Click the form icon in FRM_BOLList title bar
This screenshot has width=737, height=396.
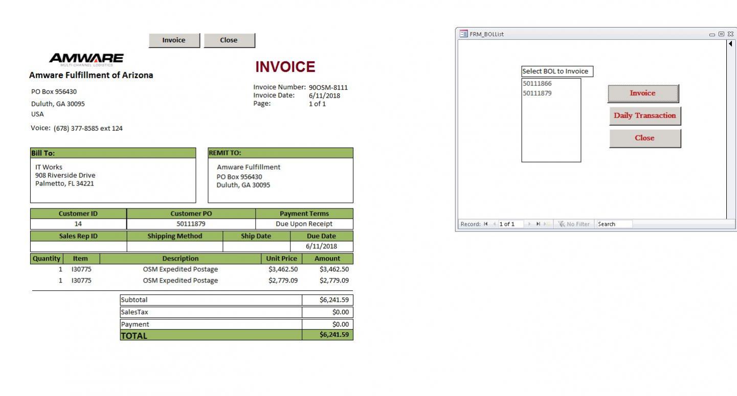click(x=463, y=34)
